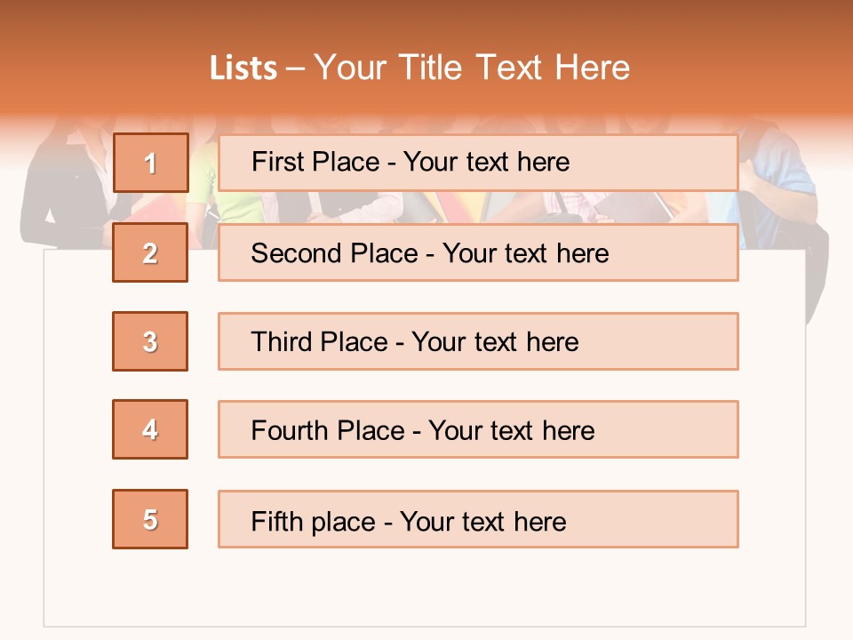
Task: Click the orange header band above the title
Action: pyautogui.click(x=426, y=22)
